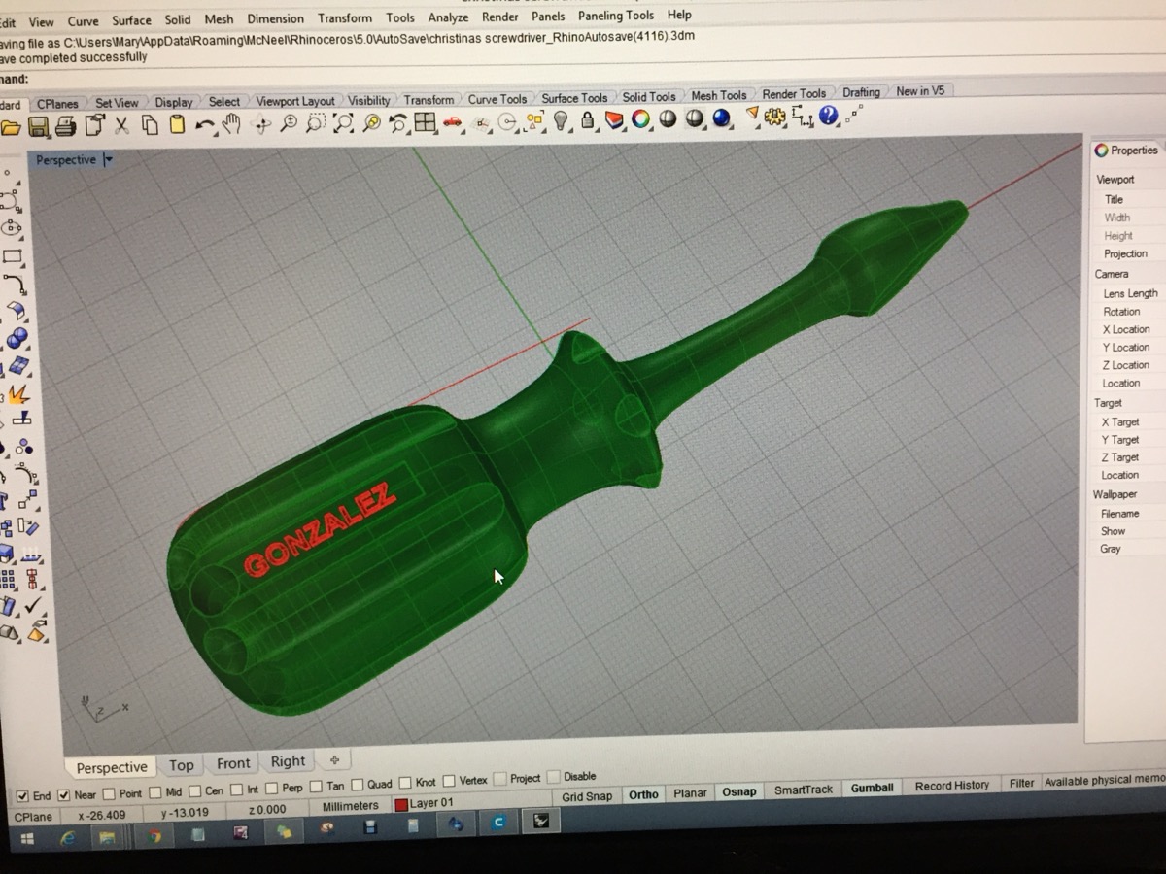Open the Perspective viewport title dropdown arrow

pyautogui.click(x=108, y=159)
